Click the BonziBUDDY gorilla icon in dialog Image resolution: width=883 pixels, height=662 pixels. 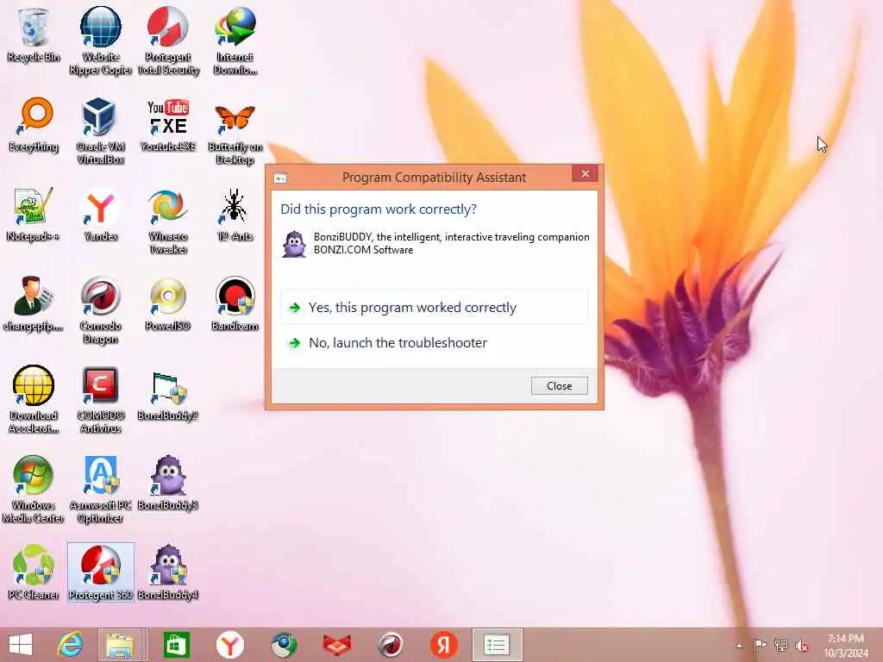coord(293,244)
